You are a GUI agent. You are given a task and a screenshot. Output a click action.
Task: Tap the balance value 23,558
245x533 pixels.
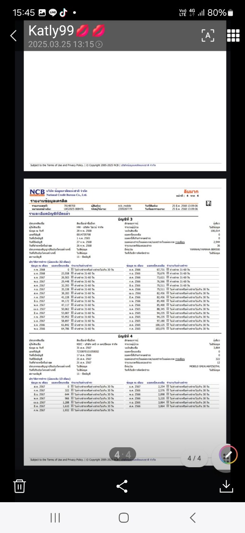65,273
